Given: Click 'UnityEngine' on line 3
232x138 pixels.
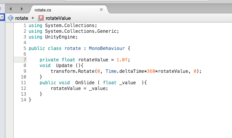Looking at the screenshot, I should pos(60,37).
